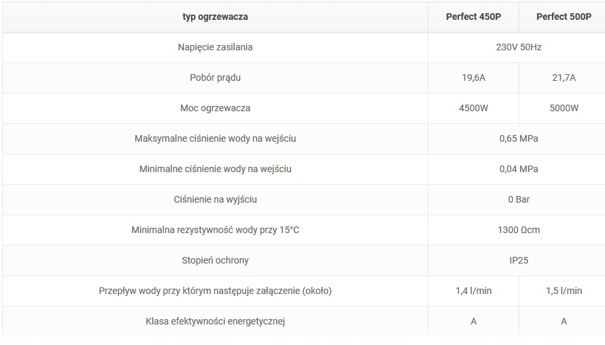Image resolution: width=605 pixels, height=345 pixels.
Task: Click the 5000W power value
Action: [x=564, y=108]
